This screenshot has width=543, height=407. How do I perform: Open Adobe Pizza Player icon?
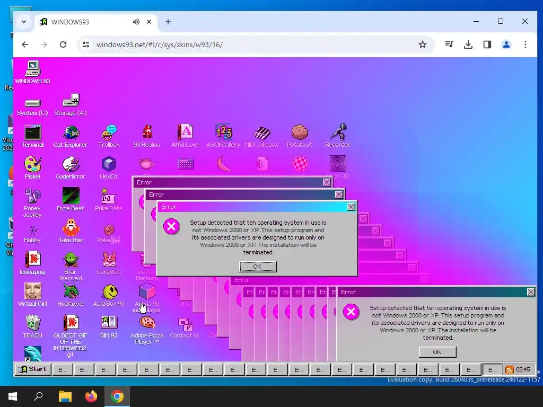click(147, 330)
